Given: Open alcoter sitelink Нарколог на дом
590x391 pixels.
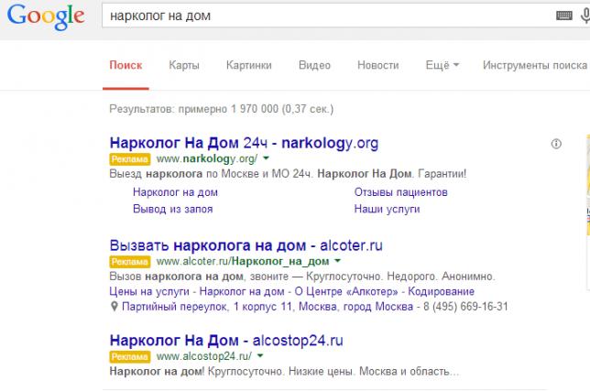Looking at the screenshot, I should [x=242, y=291].
